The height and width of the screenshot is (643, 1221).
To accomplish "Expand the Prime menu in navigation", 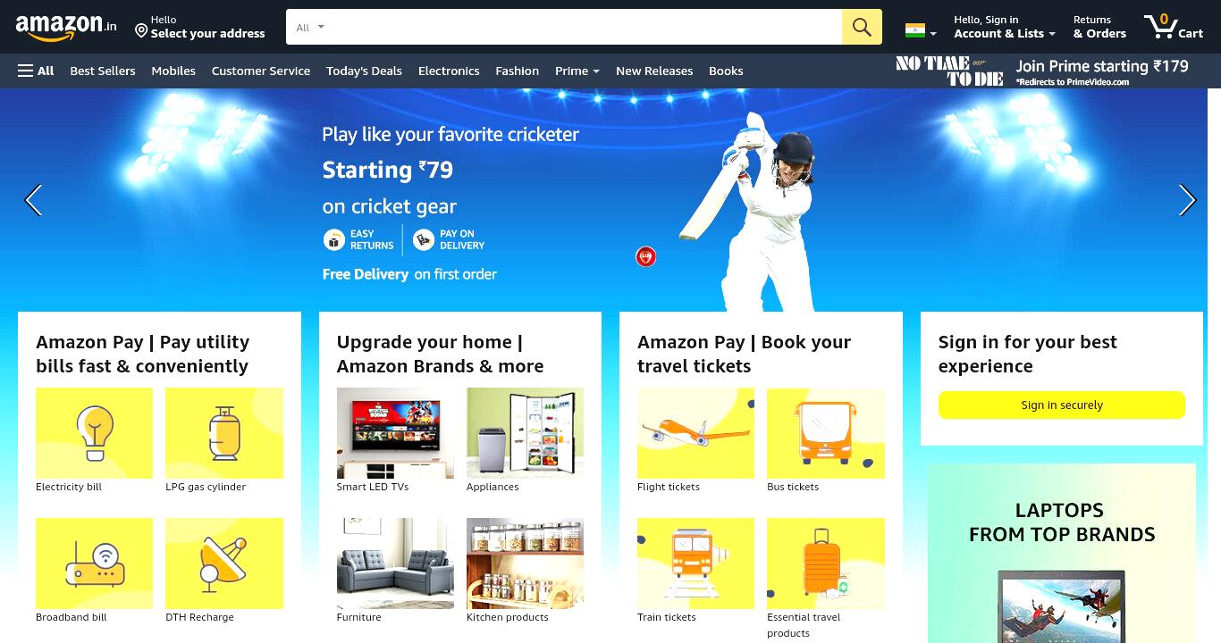I will tap(577, 71).
